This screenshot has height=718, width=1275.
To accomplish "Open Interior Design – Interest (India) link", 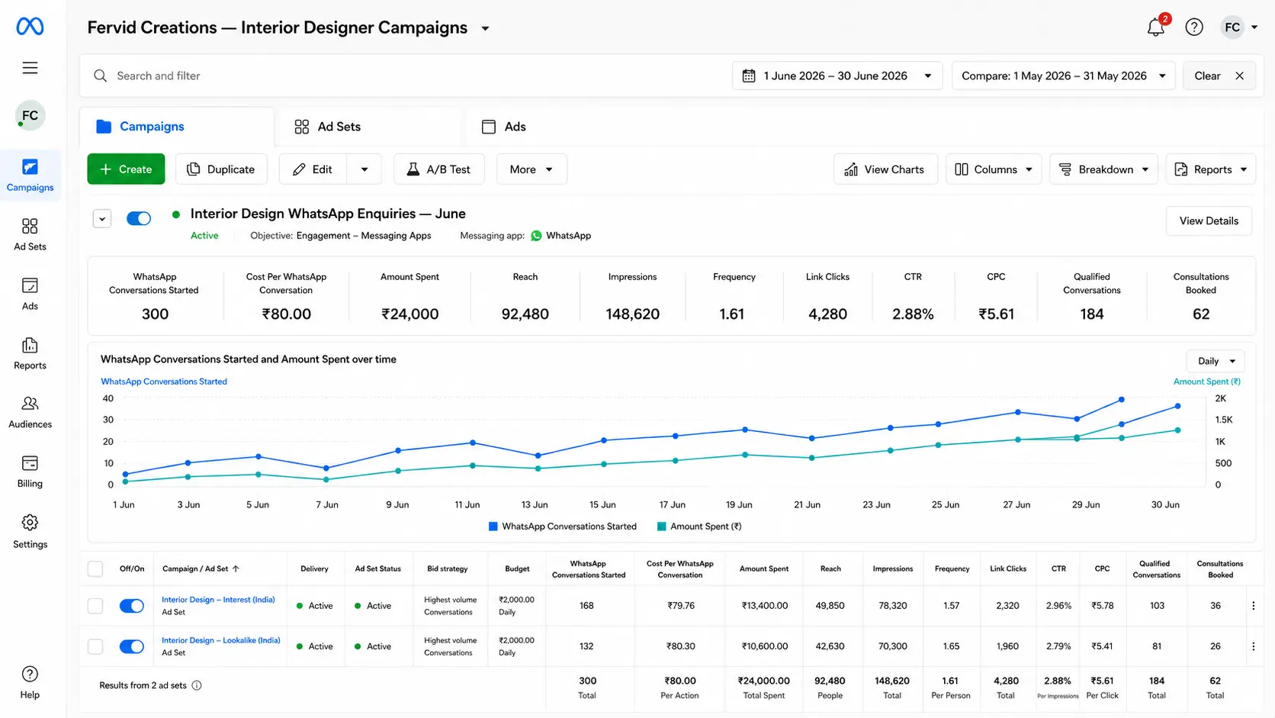I will (218, 600).
